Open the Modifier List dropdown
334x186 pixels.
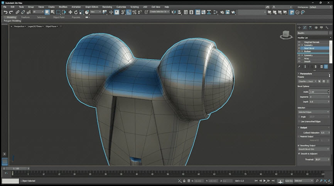(x=314, y=38)
